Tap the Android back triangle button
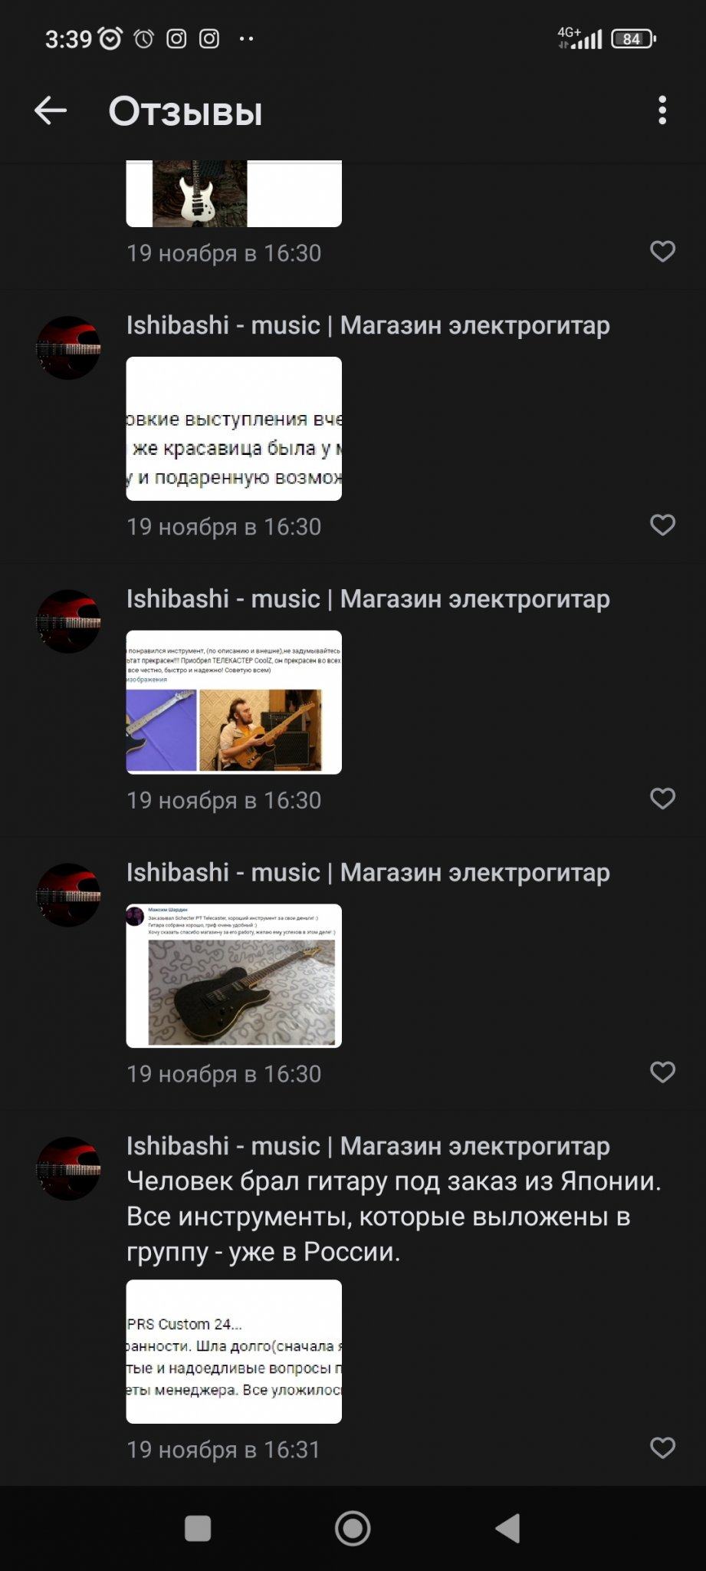Image resolution: width=706 pixels, height=1571 pixels. pos(508,1528)
